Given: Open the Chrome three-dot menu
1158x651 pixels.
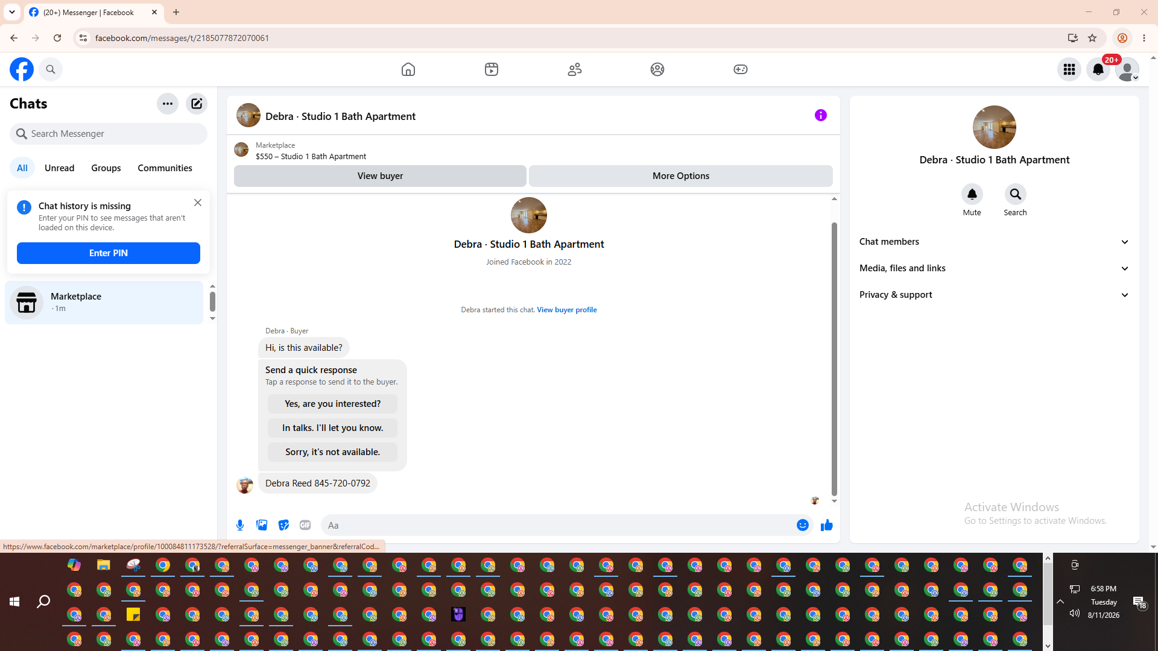Looking at the screenshot, I should pyautogui.click(x=1144, y=38).
